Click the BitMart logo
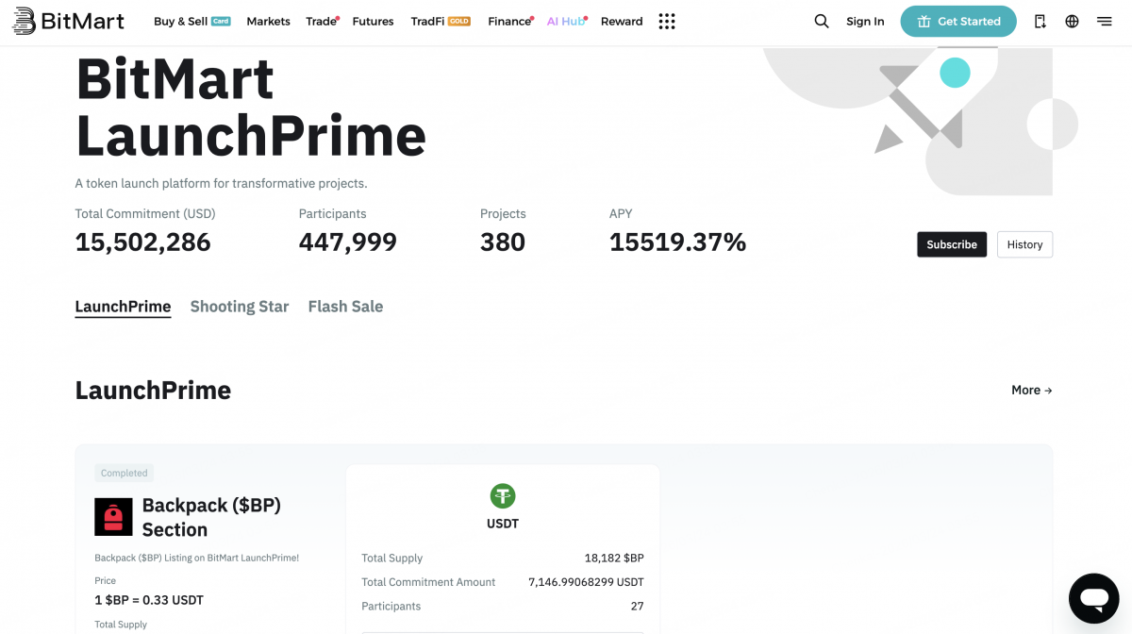This screenshot has height=634, width=1132. click(66, 20)
